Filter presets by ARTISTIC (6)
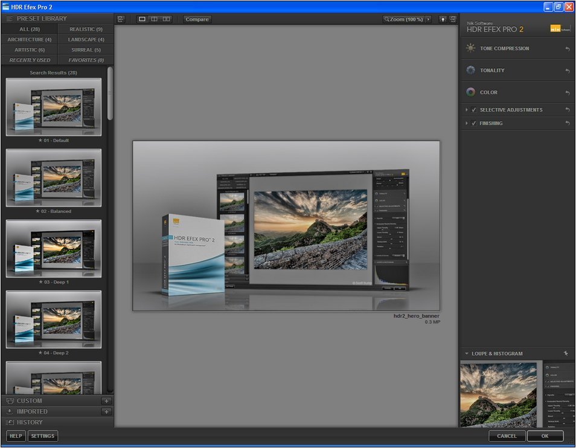This screenshot has height=448, width=576. pyautogui.click(x=30, y=50)
